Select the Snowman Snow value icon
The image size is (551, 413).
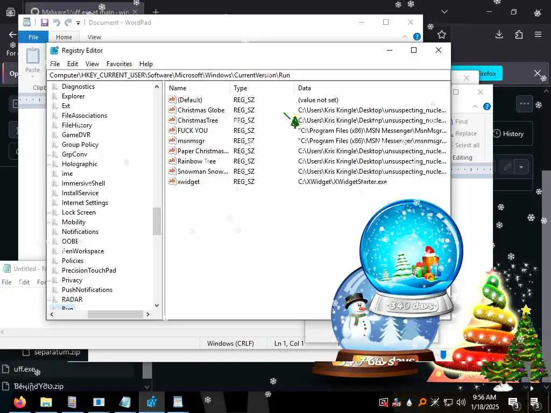tap(172, 171)
